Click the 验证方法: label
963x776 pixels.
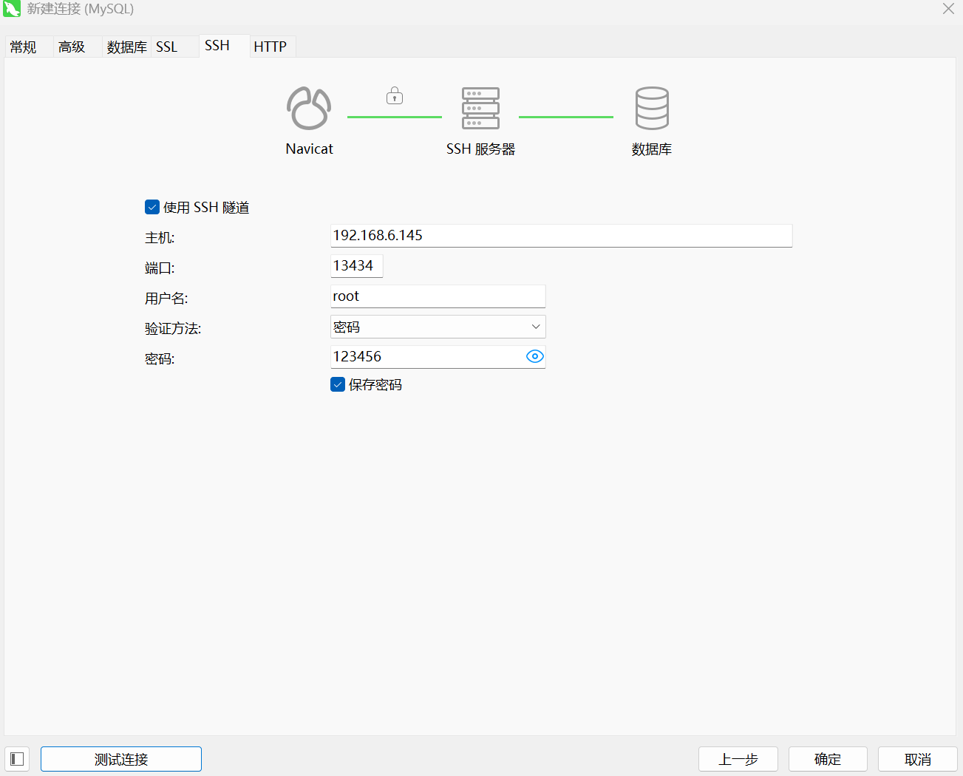173,329
